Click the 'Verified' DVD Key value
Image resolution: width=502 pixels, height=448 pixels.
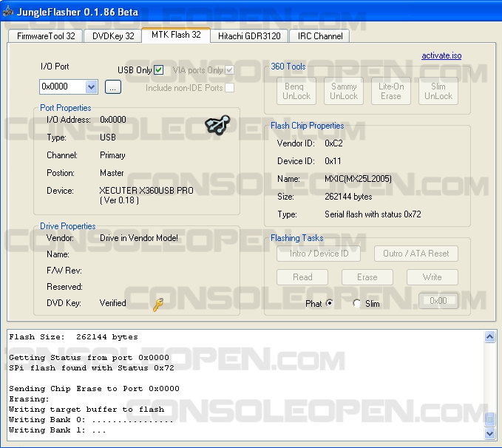click(112, 303)
